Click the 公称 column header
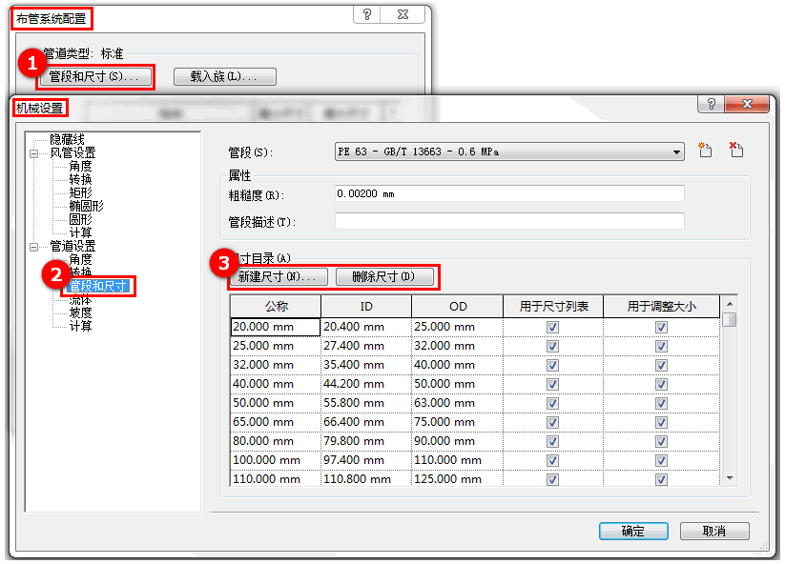785x564 pixels. [276, 307]
